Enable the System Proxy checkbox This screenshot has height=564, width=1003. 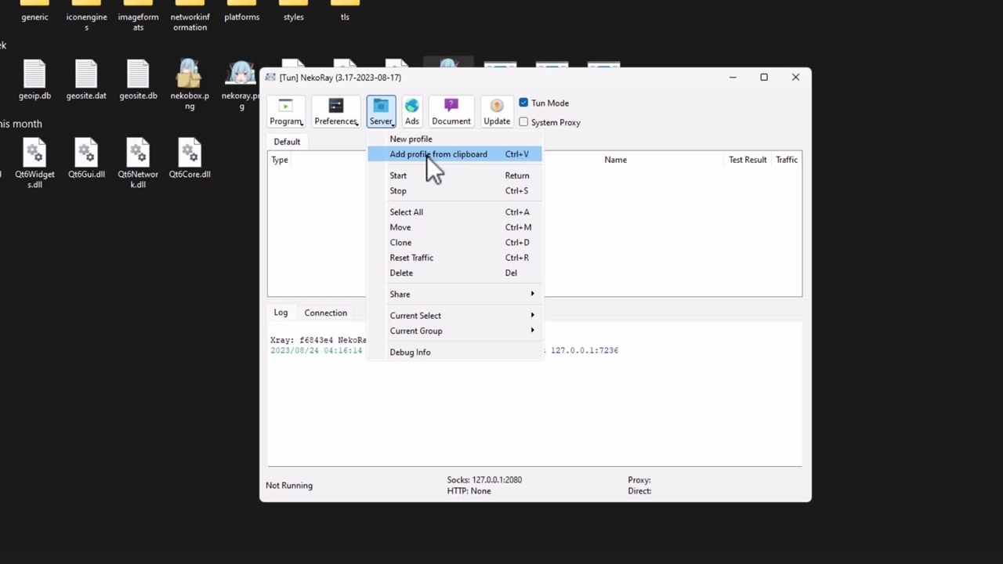523,122
